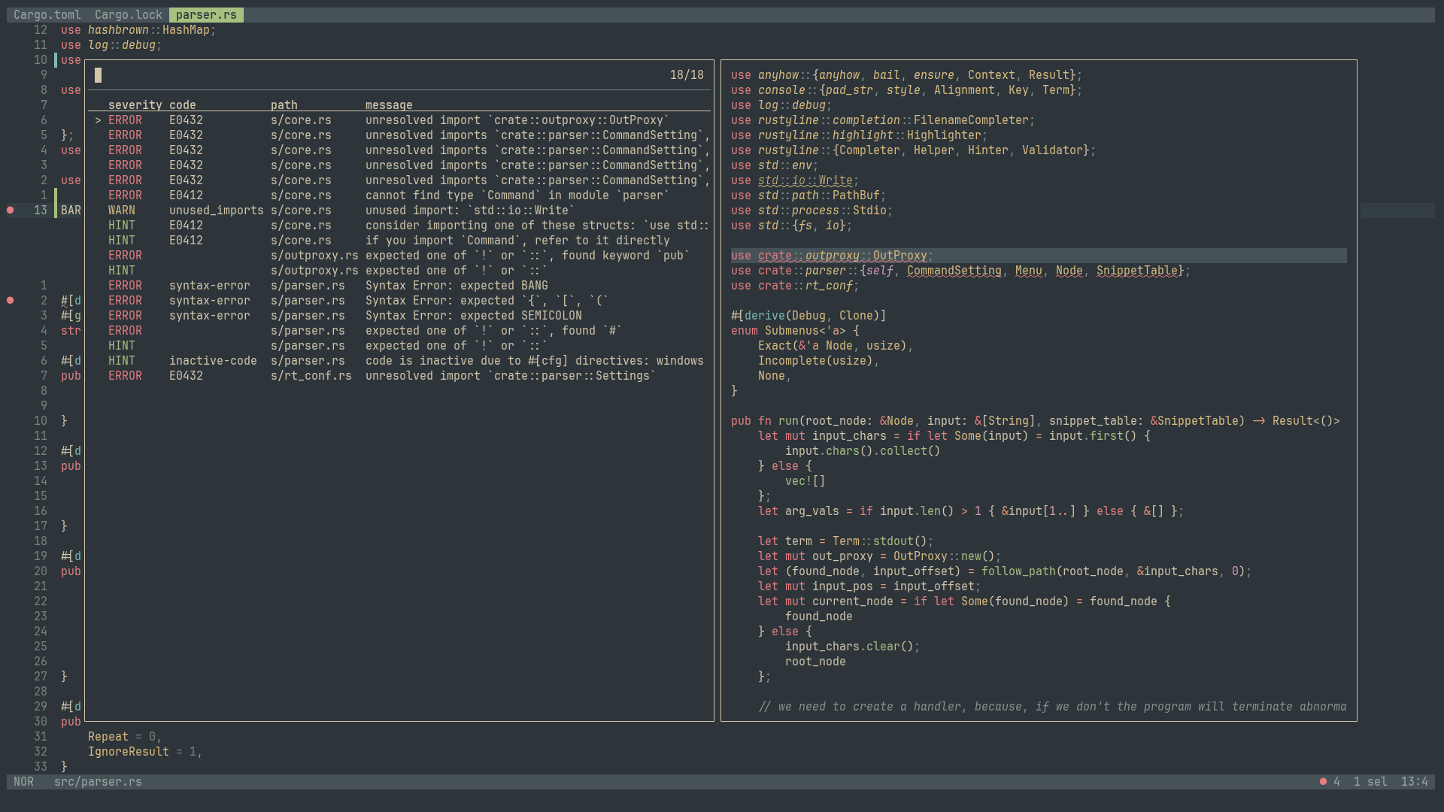Select the 'consider importing one of these structs' hint

click(399, 226)
